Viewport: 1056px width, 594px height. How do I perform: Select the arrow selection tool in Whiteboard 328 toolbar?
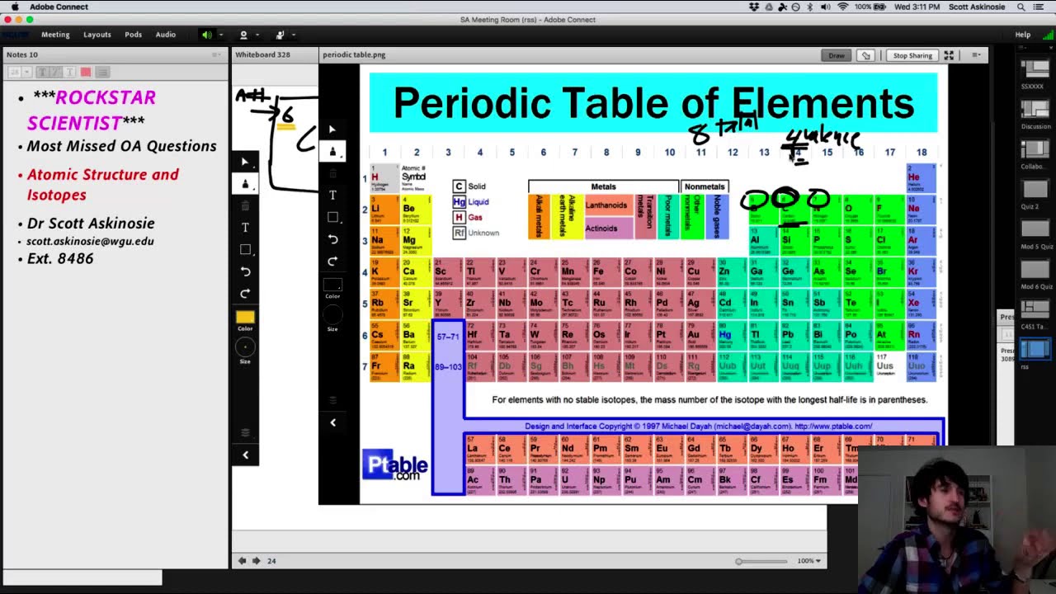pyautogui.click(x=245, y=162)
